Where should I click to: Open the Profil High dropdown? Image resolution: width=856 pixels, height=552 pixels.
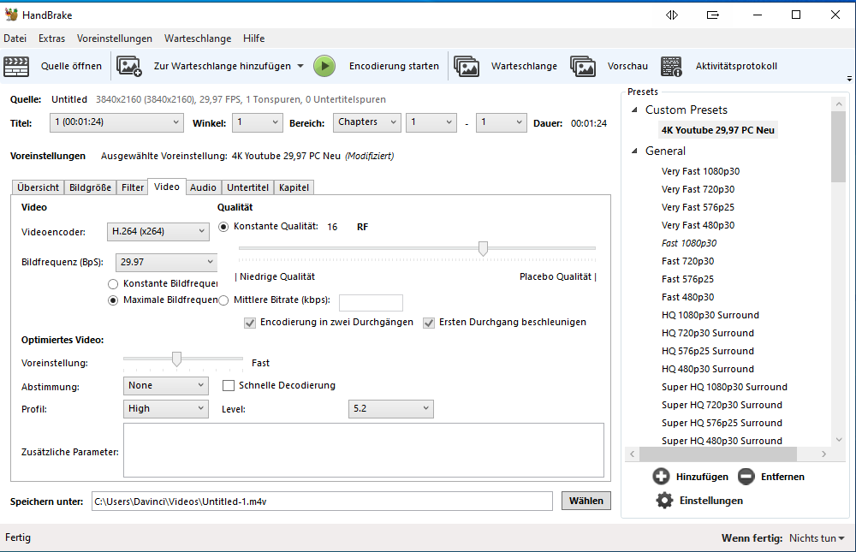click(166, 408)
